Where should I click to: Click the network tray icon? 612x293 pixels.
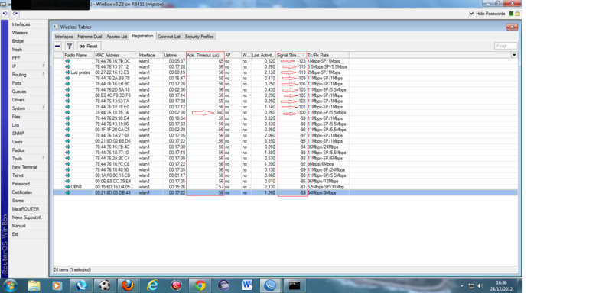click(471, 286)
